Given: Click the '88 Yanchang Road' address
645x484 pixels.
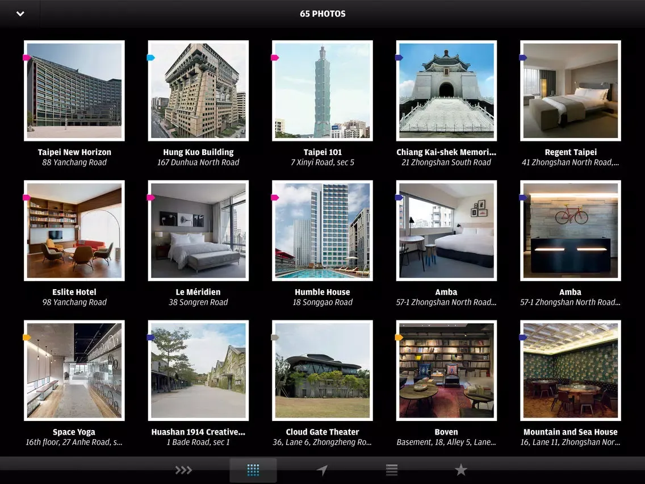Looking at the screenshot, I should click(x=74, y=162).
